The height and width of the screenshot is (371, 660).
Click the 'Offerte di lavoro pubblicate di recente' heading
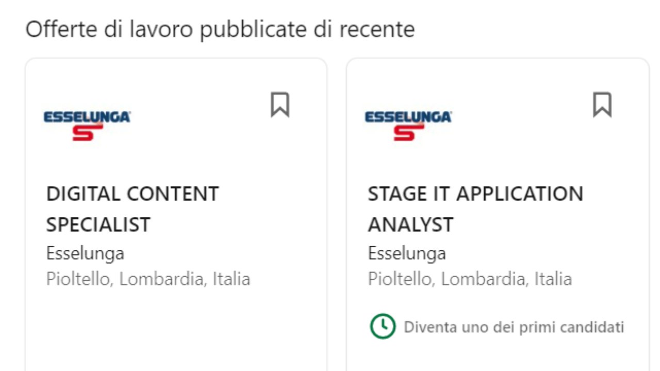[x=220, y=30]
